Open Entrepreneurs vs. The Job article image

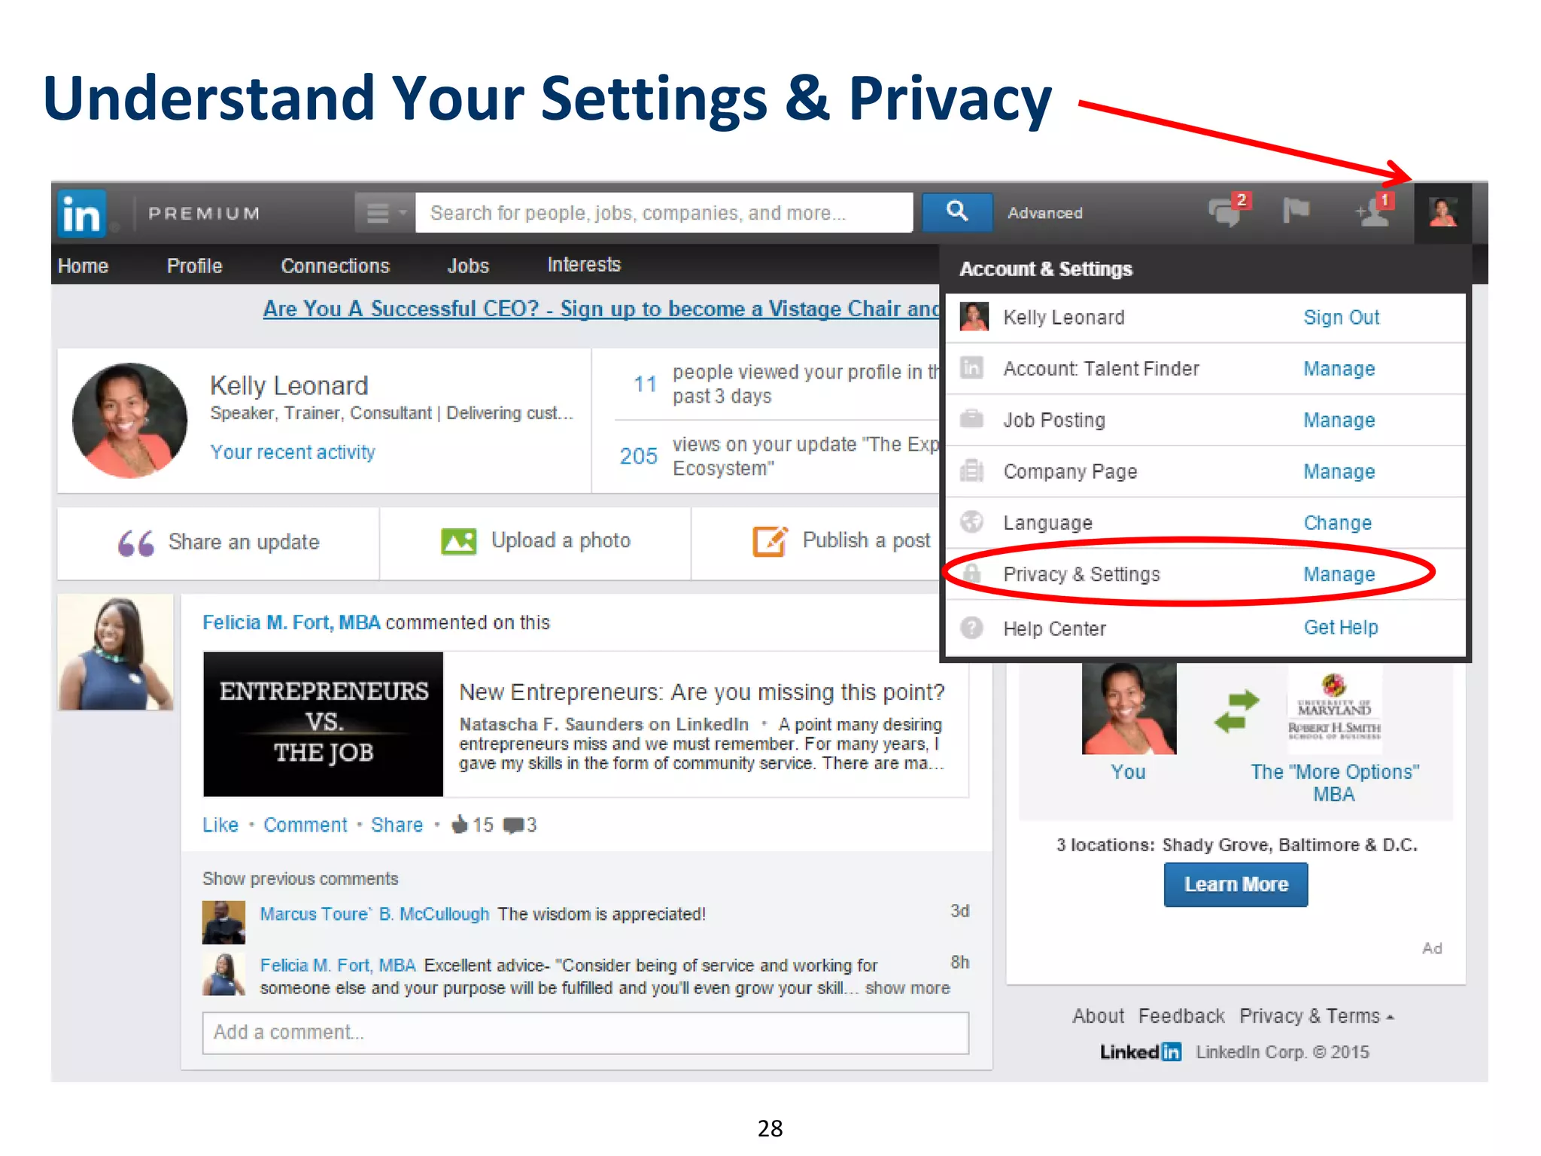(x=324, y=724)
